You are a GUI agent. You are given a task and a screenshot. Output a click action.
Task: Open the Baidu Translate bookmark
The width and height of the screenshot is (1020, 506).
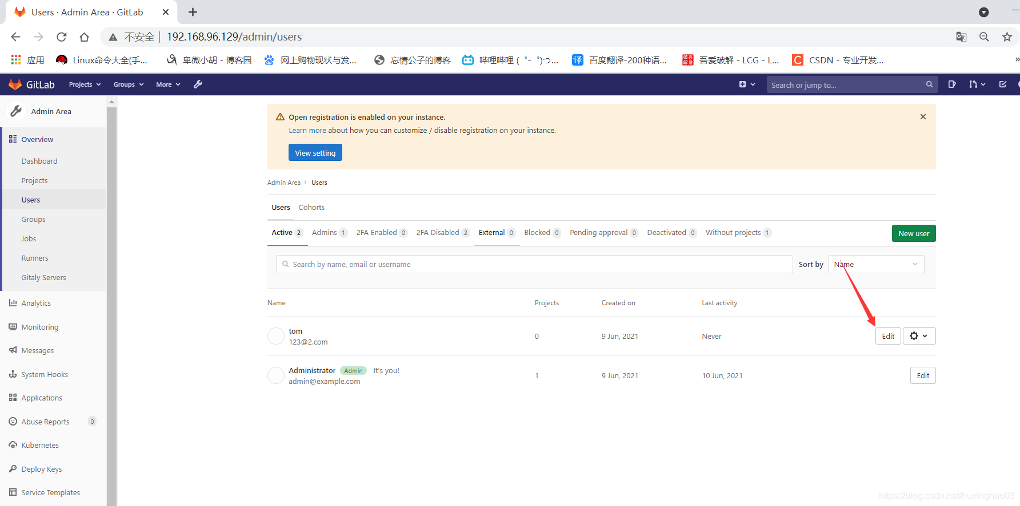coord(619,60)
